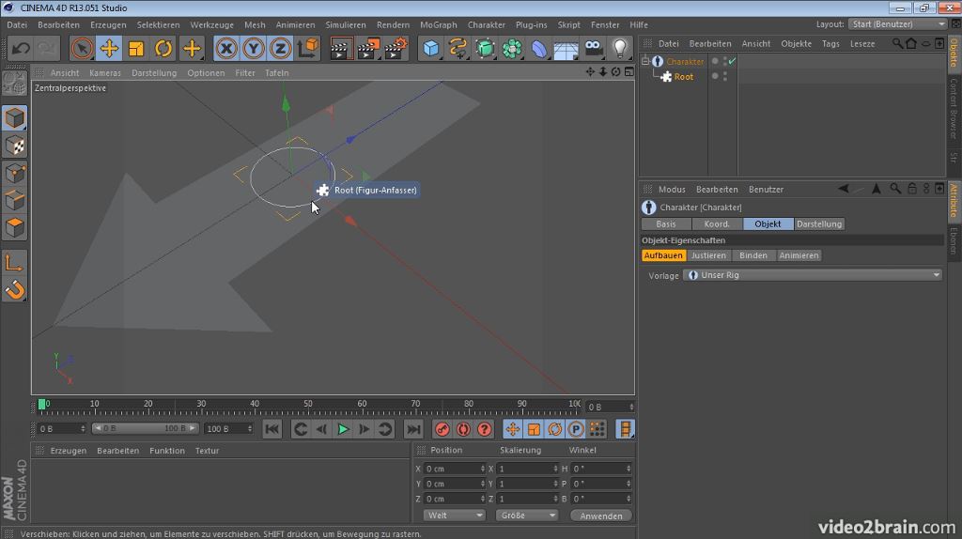Open viewport Kameras menu
The width and height of the screenshot is (962, 539).
(105, 72)
